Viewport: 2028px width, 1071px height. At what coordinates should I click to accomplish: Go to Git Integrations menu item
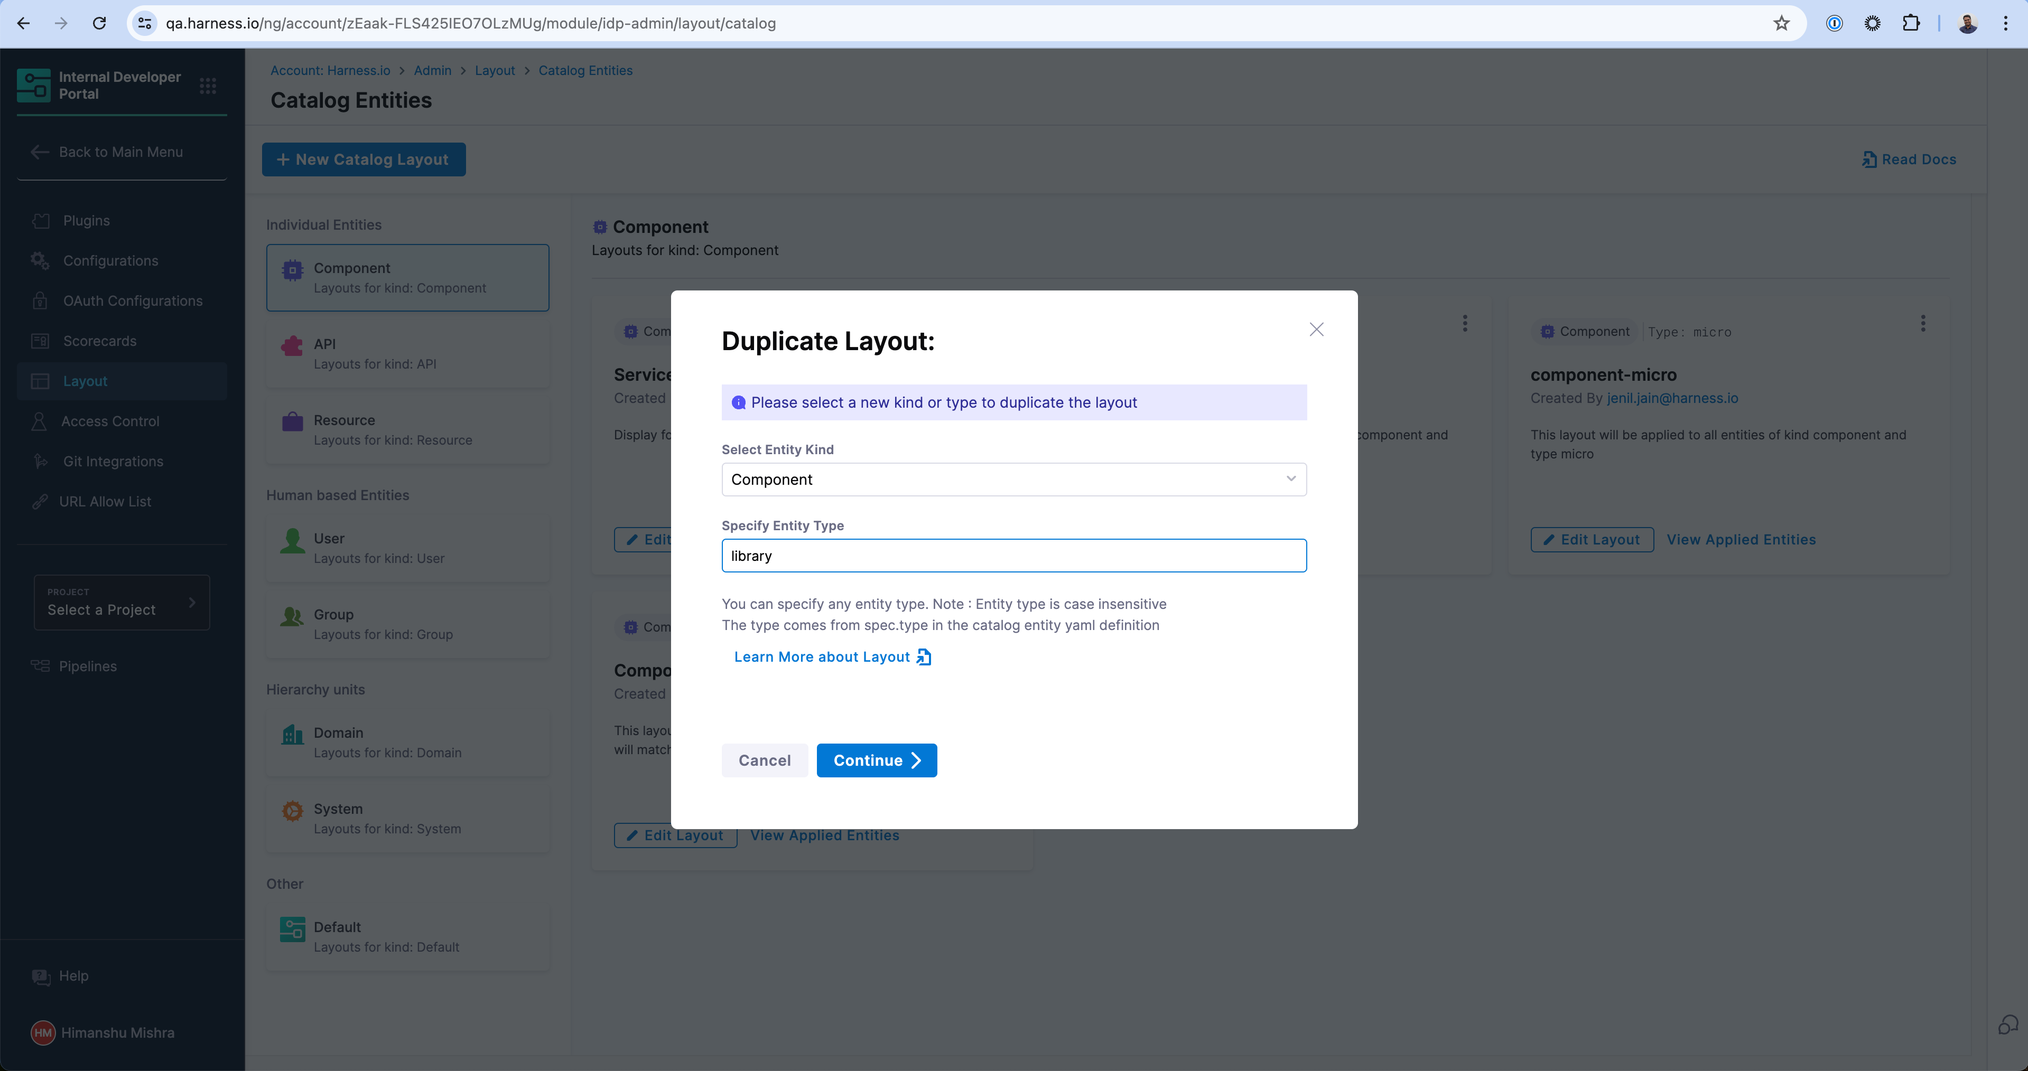pyautogui.click(x=113, y=461)
